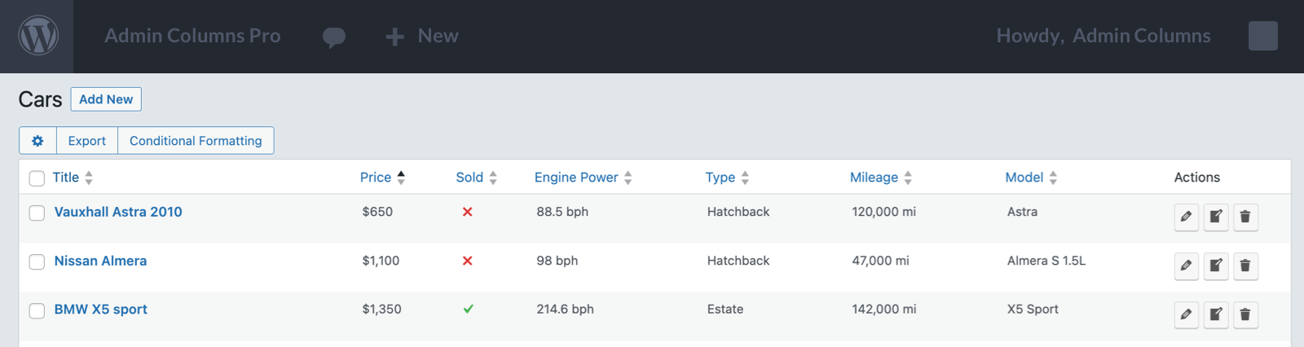1304x347 pixels.
Task: Open the New menu in admin bar
Action: 422,36
